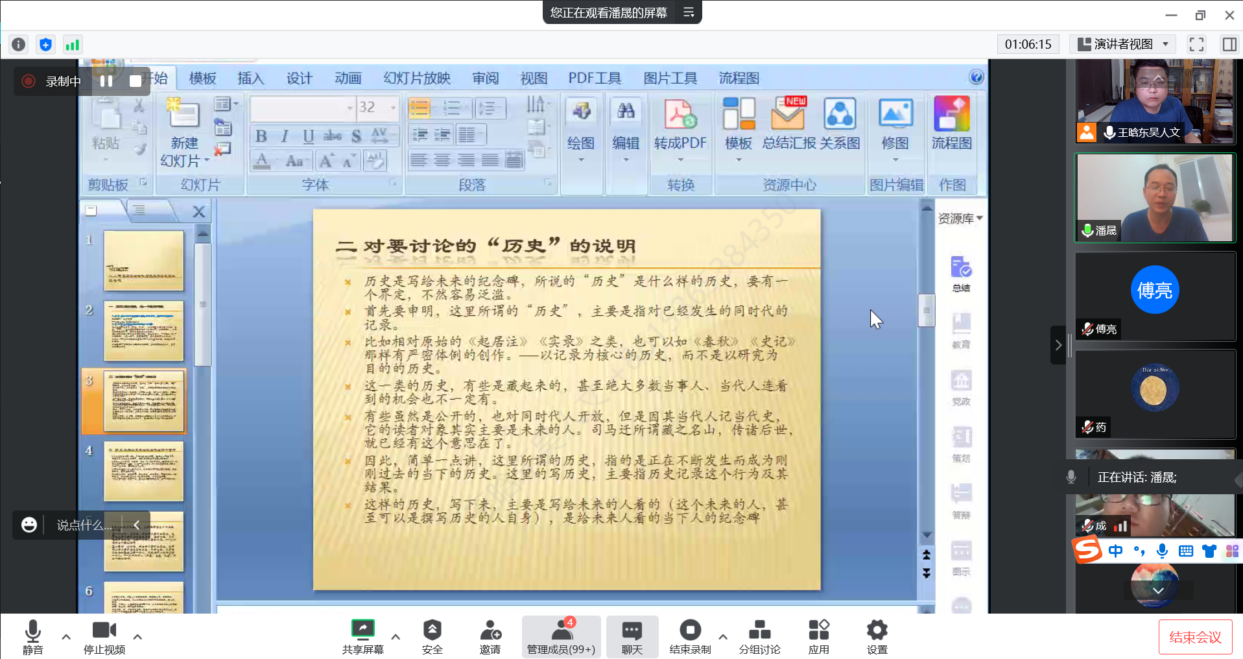The image size is (1243, 659).
Task: Open 管理成员 participants panel
Action: coord(561,636)
